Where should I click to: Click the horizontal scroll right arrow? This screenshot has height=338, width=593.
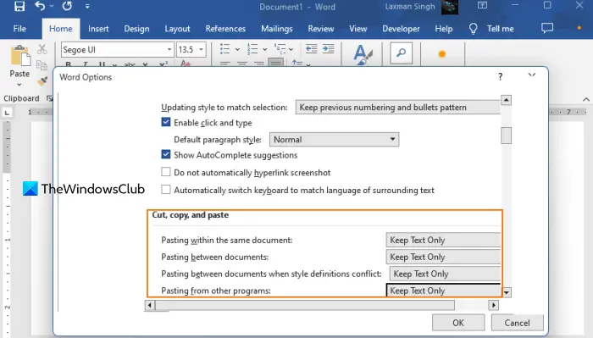(x=494, y=305)
